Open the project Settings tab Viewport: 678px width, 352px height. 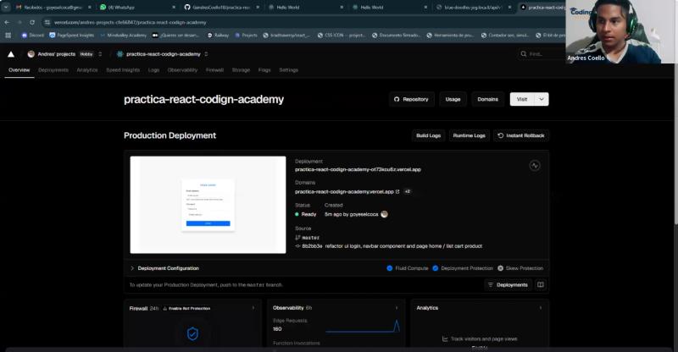click(x=288, y=70)
